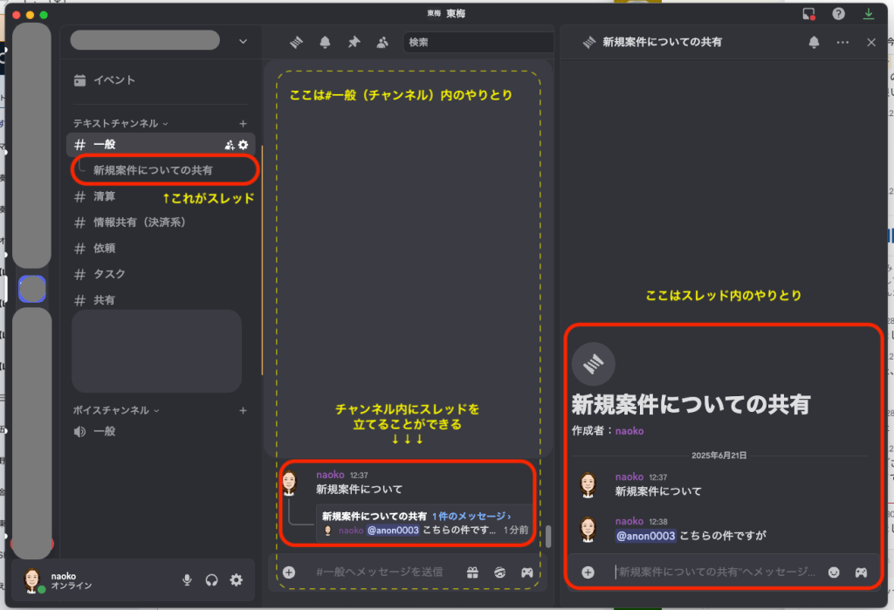
Task: Select 清算 text channel
Action: [x=105, y=196]
